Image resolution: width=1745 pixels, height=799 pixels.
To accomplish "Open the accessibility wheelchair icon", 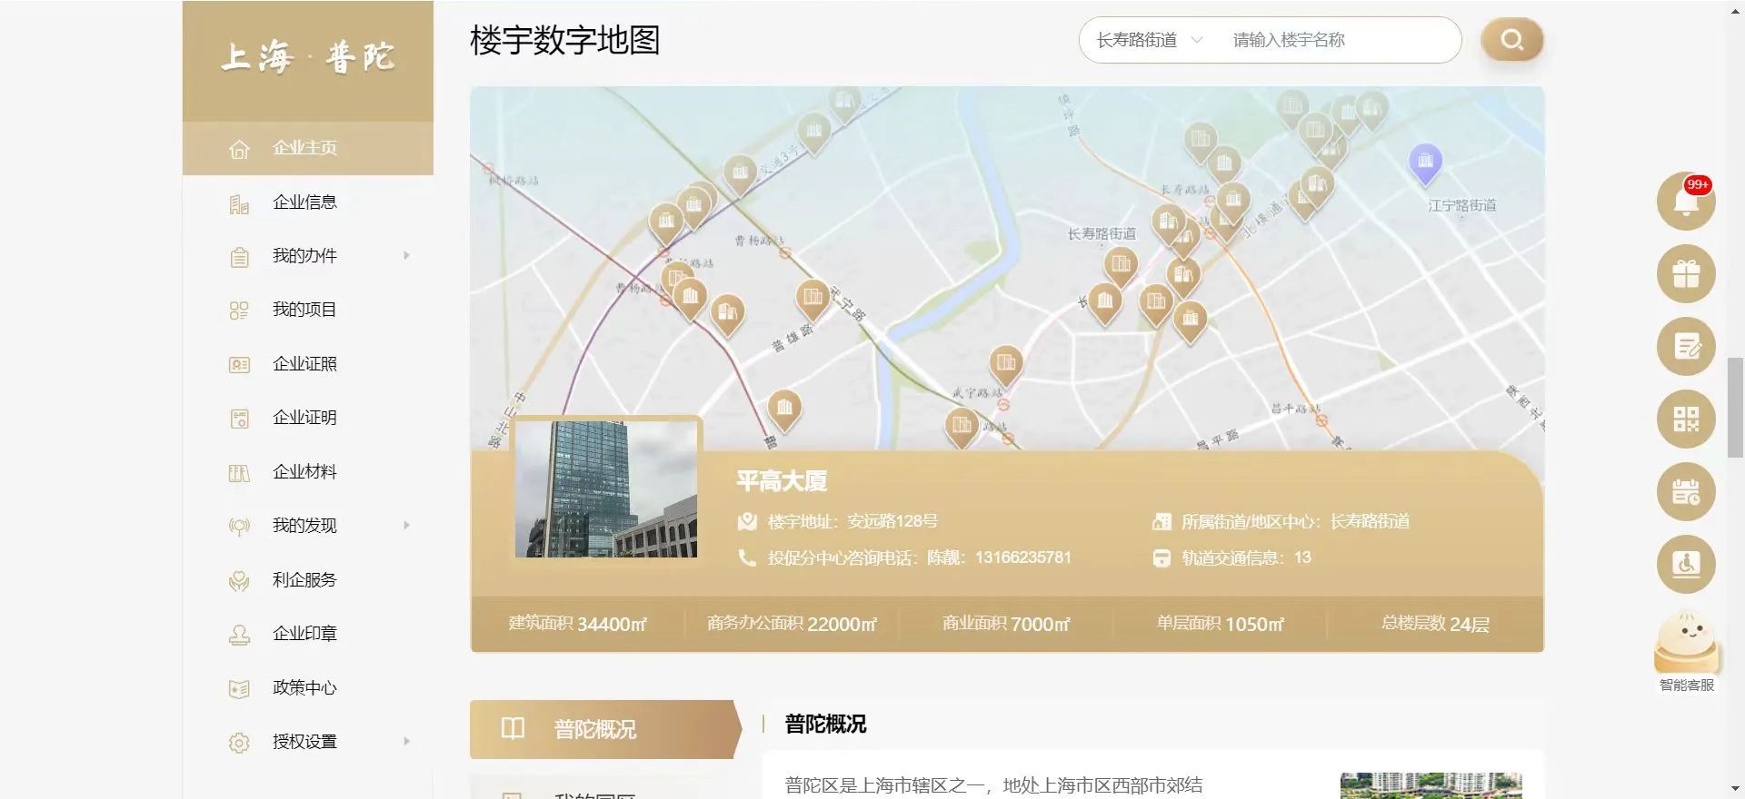I will pos(1685,565).
